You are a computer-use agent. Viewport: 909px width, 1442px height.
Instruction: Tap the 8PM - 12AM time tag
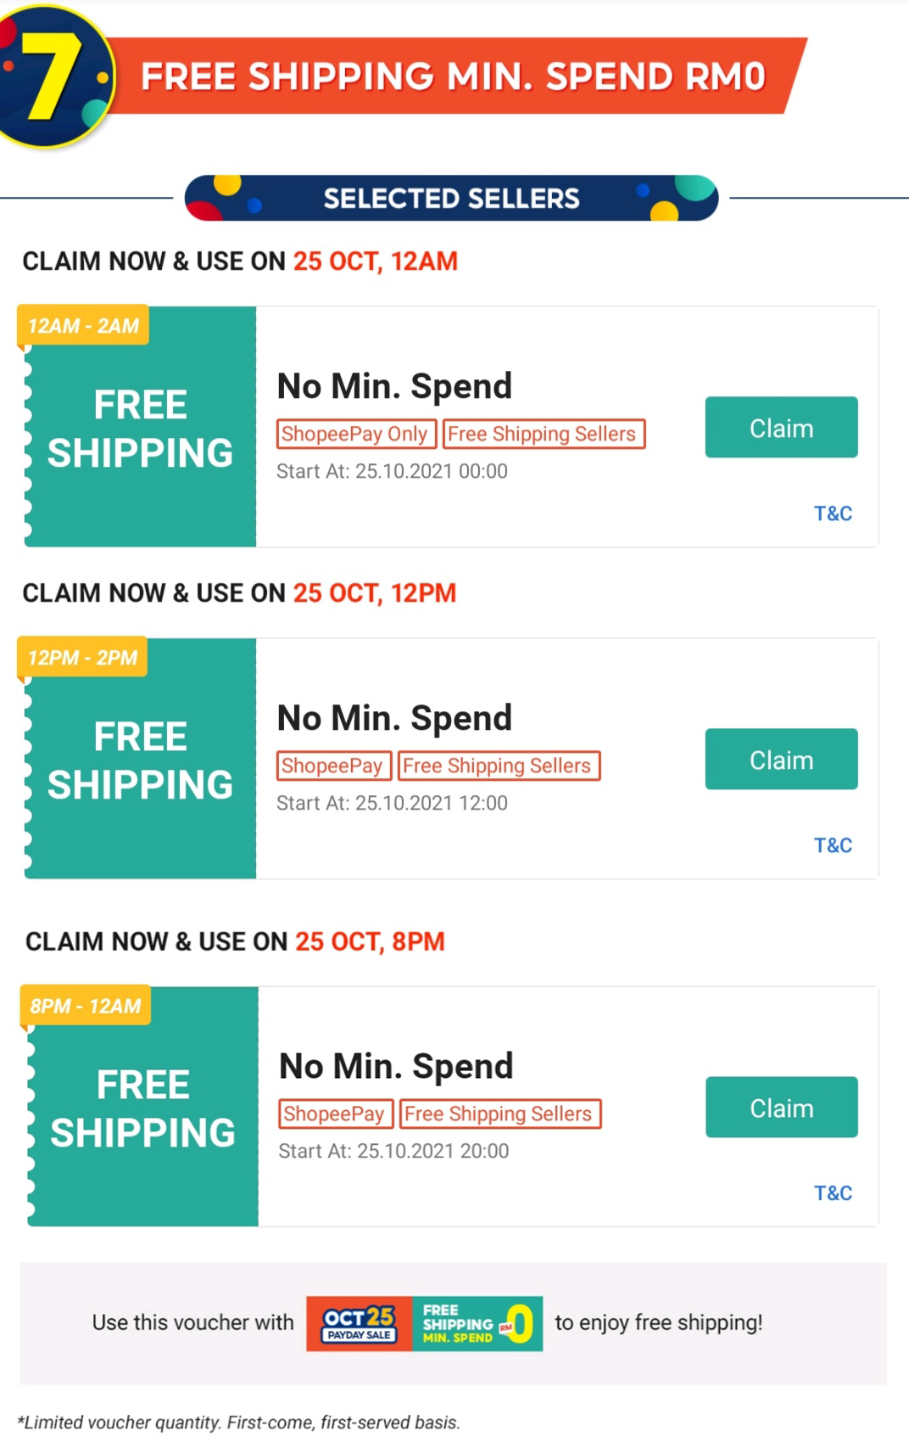click(85, 1006)
